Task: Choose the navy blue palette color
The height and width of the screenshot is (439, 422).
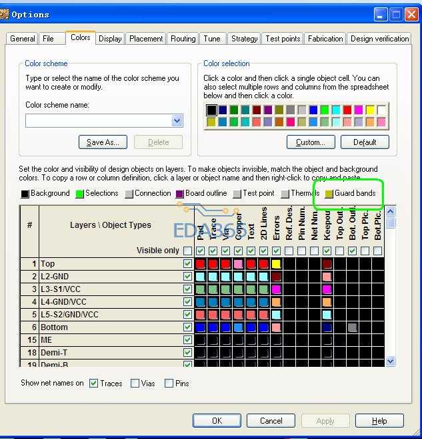Action: [x=223, y=110]
